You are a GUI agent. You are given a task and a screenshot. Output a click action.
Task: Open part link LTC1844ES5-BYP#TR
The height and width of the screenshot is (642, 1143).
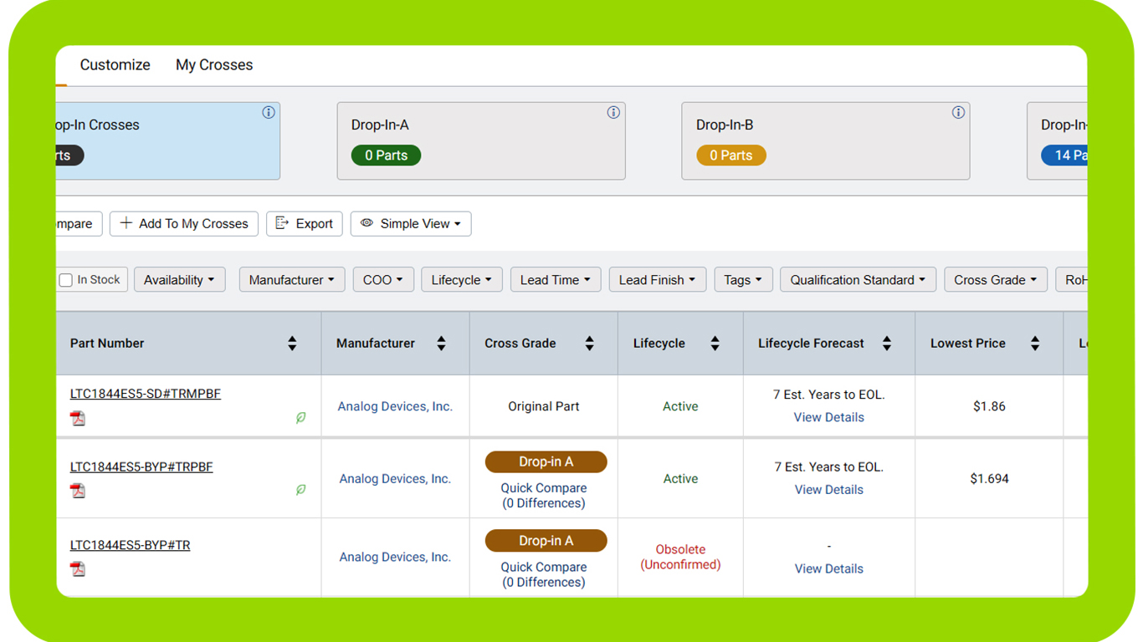tap(130, 545)
